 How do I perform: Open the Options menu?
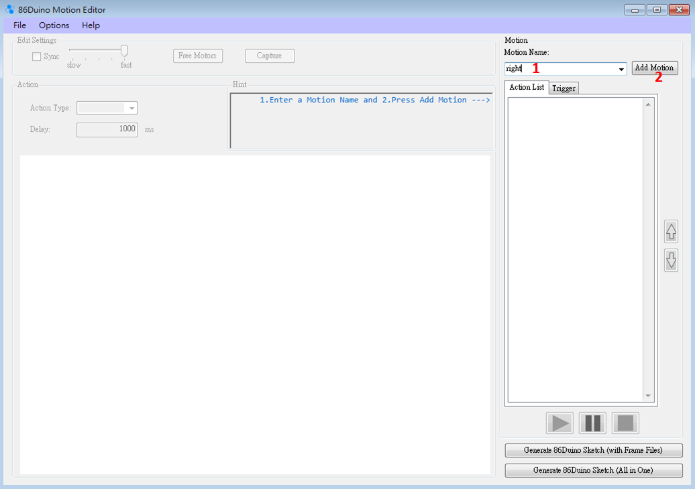(54, 25)
